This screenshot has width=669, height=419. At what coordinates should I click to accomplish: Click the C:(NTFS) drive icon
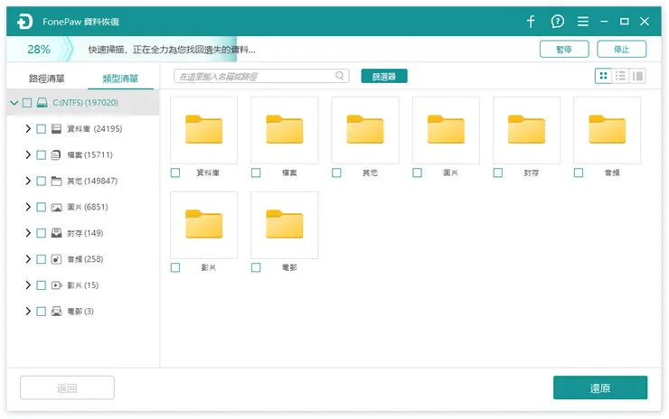(42, 103)
